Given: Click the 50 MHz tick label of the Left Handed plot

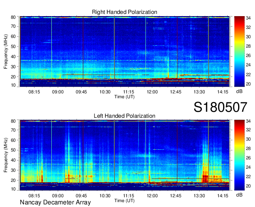Looking at the screenshot, I should pyautogui.click(x=13, y=150).
